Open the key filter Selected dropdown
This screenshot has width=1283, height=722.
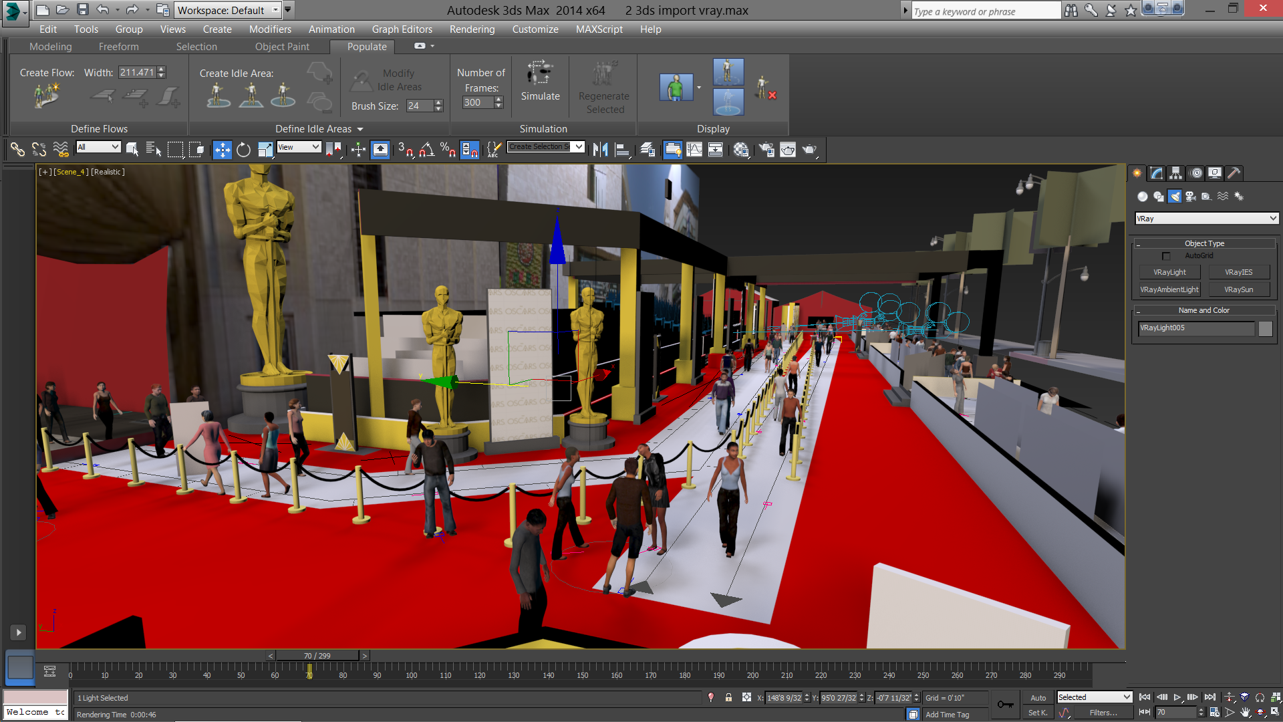pyautogui.click(x=1095, y=697)
